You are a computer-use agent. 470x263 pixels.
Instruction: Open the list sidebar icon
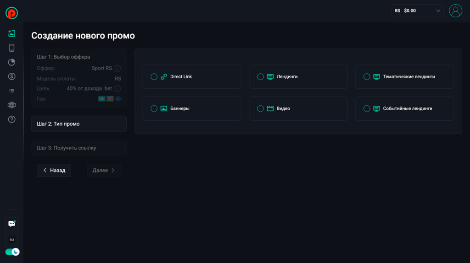point(11,91)
